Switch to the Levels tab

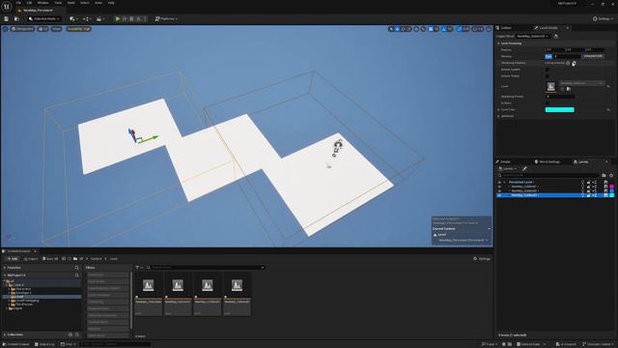pyautogui.click(x=581, y=161)
